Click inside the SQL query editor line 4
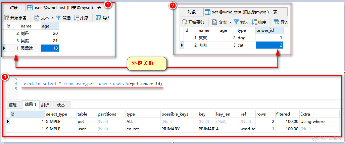345x144 pixels. pyautogui.click(x=93, y=84)
